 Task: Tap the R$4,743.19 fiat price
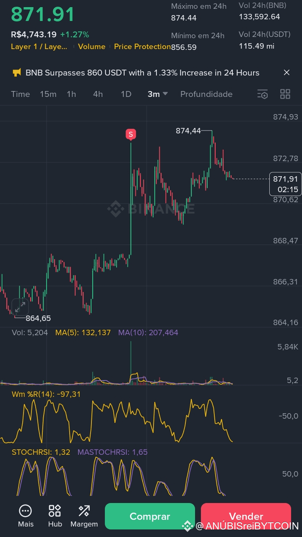coord(34,34)
